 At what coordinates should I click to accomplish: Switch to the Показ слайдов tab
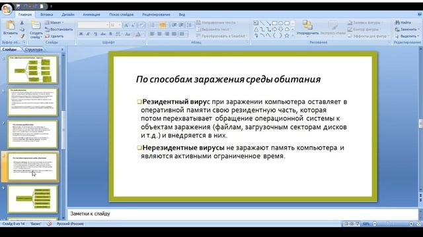pos(121,14)
